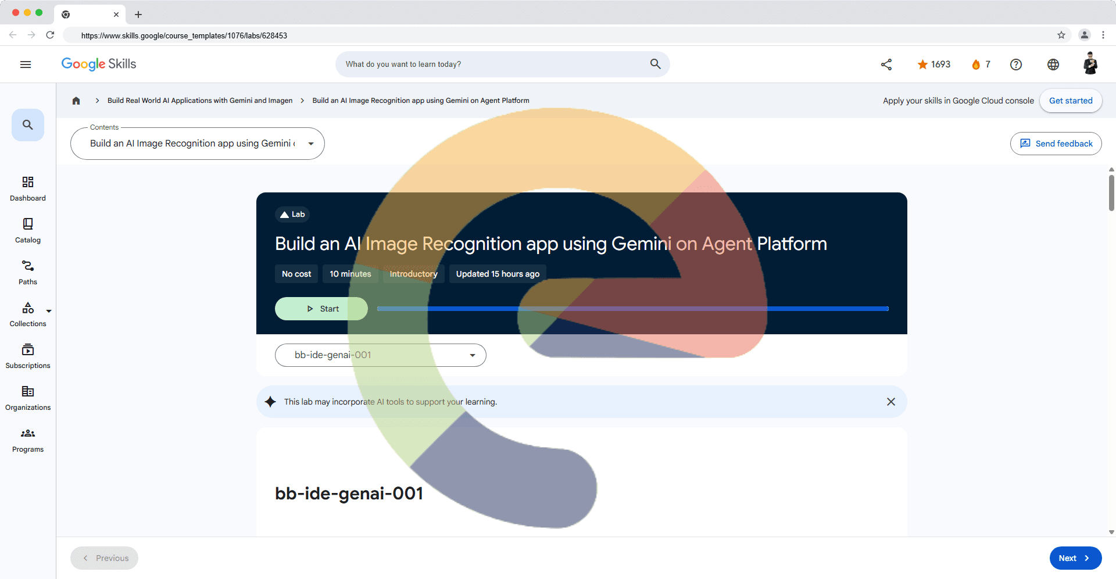
Task: Open Subscriptions in the sidebar
Action: pos(28,356)
